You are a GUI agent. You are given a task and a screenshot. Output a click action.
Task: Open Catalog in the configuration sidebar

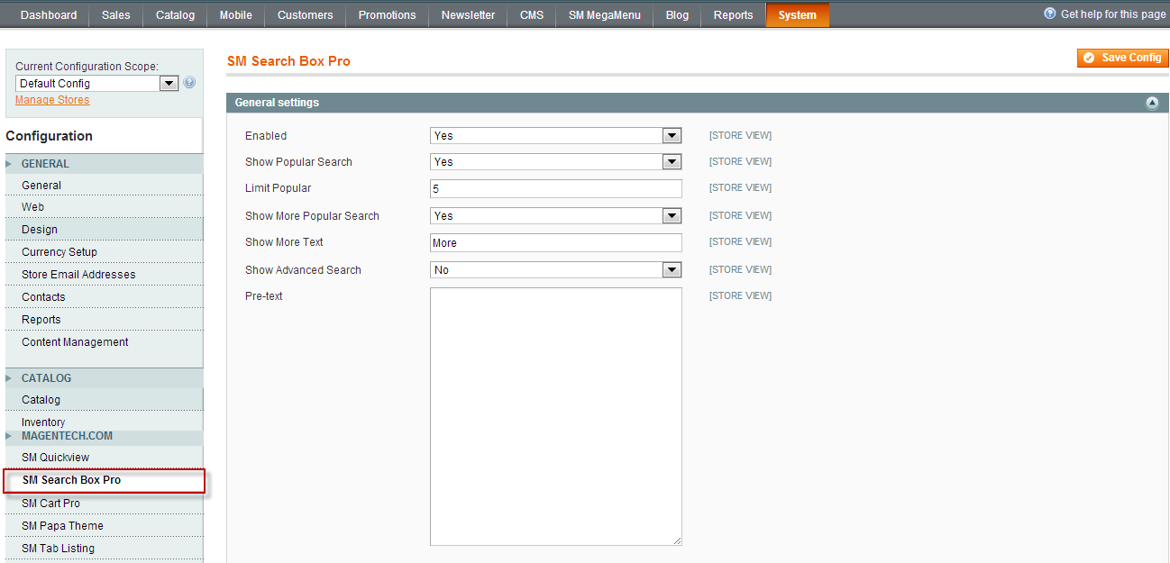(104, 400)
